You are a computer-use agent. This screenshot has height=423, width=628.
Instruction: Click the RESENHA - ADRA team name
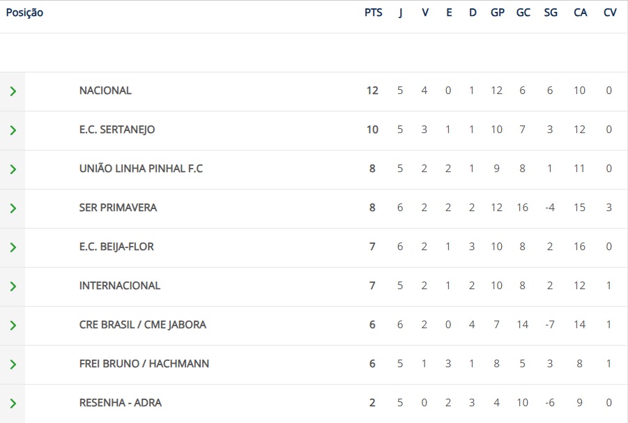coord(121,403)
